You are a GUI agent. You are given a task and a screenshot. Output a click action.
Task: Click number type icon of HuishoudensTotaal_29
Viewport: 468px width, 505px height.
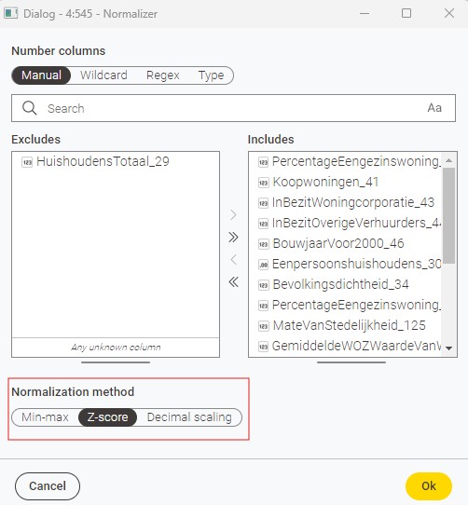27,162
